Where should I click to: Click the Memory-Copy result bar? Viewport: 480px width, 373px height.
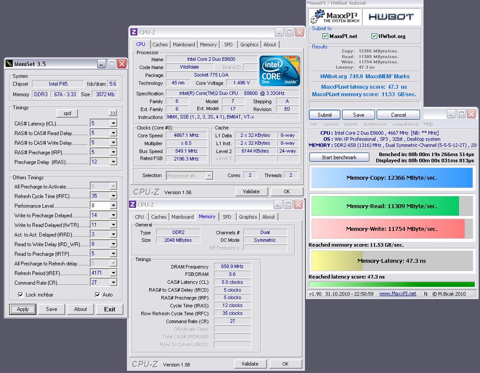[392, 178]
